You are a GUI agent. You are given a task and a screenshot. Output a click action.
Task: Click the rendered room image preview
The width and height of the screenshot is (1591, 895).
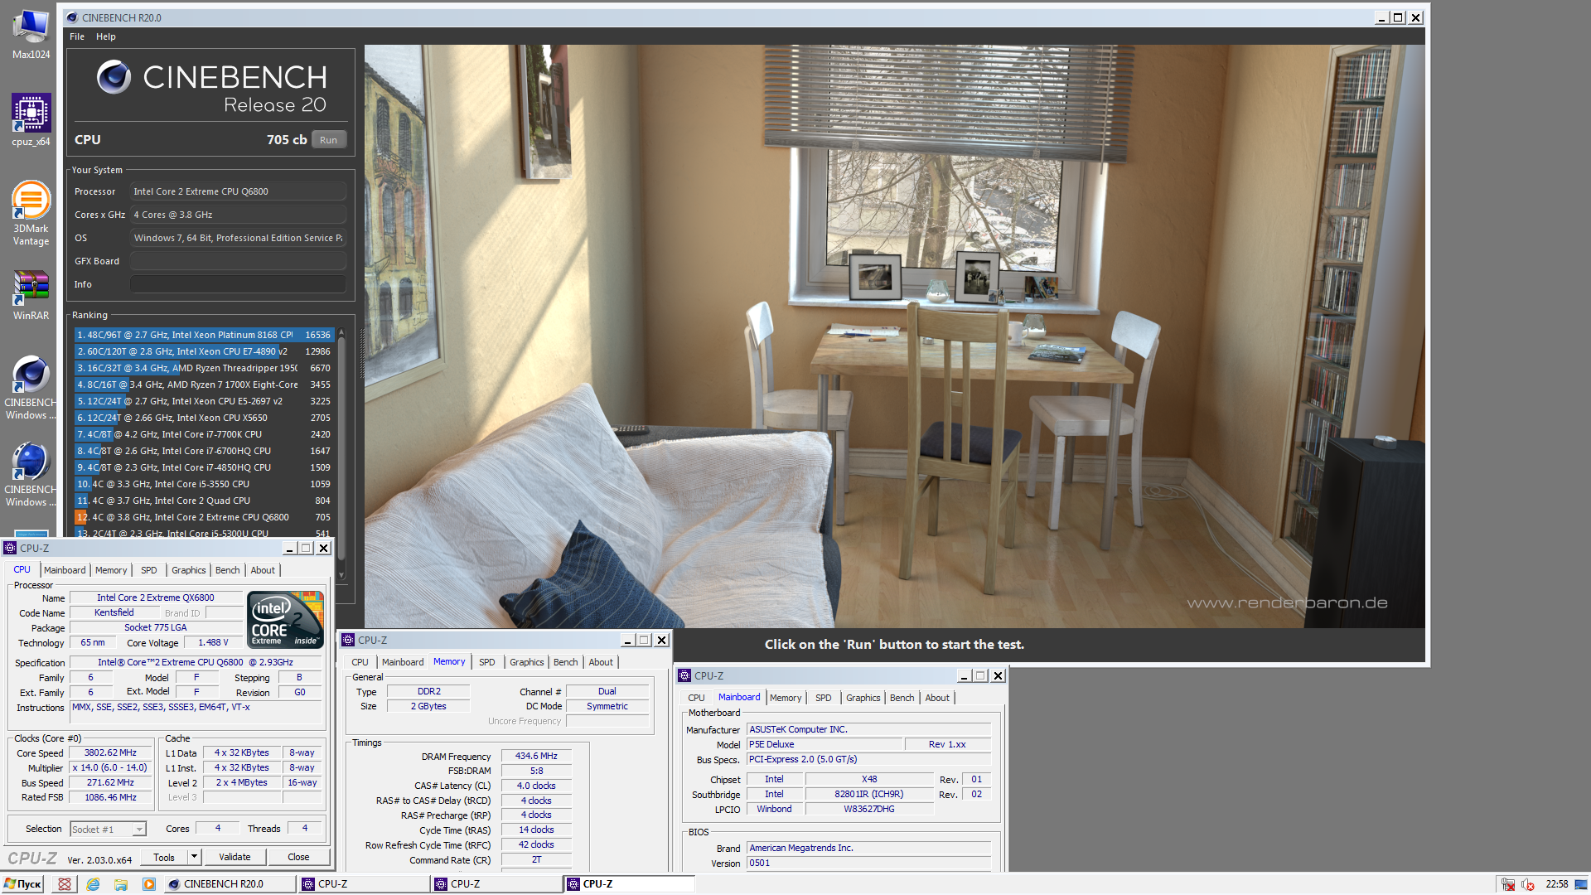point(894,336)
